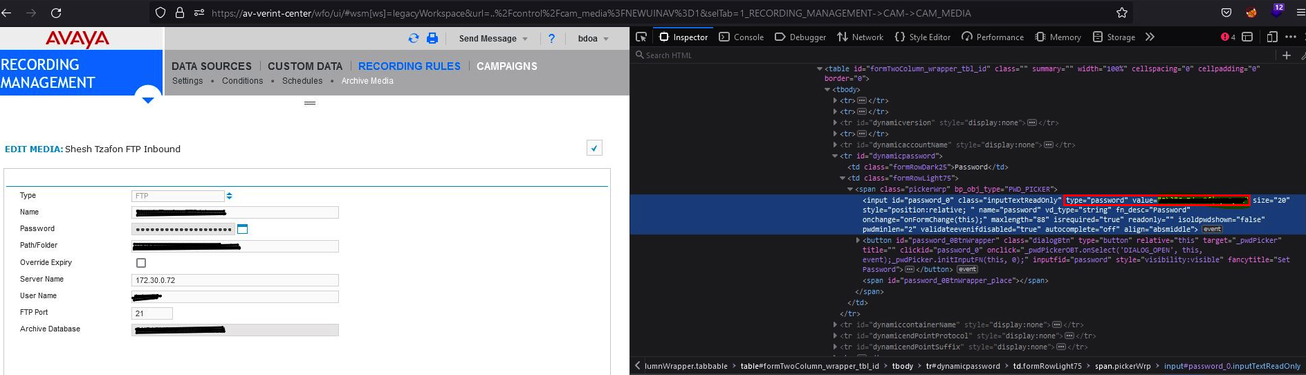Switch to the Debugger tab
This screenshot has height=375, width=1306.
point(800,37)
